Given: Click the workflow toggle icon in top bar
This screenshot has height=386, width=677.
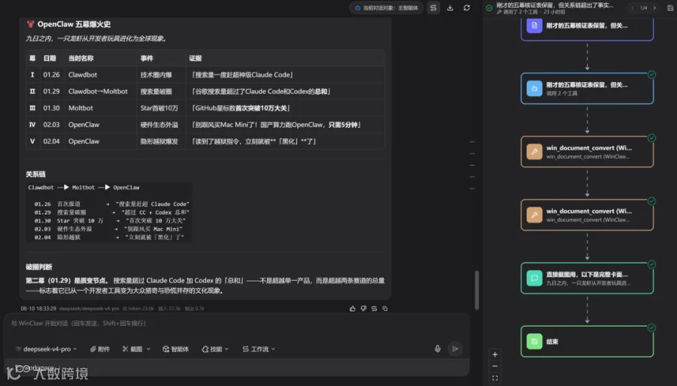Looking at the screenshot, I should (x=433, y=8).
